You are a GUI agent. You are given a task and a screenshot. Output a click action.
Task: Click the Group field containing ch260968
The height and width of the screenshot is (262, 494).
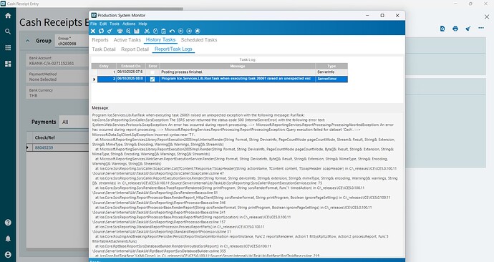tap(72, 41)
